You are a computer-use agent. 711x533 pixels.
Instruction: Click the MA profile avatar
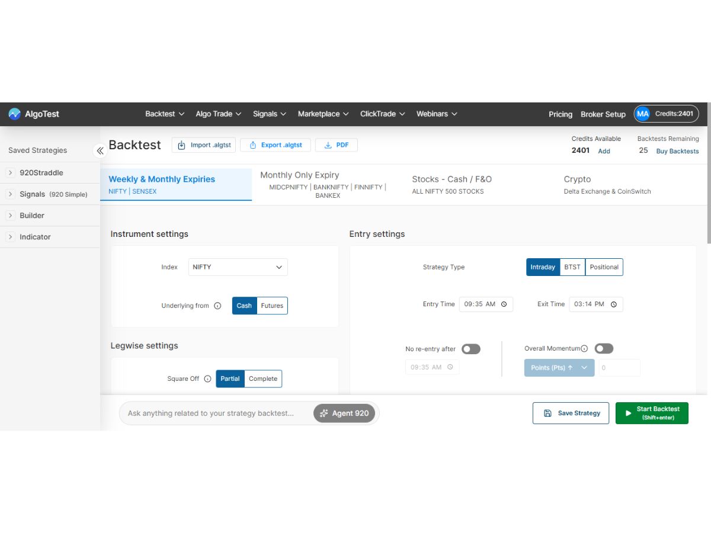coord(643,114)
